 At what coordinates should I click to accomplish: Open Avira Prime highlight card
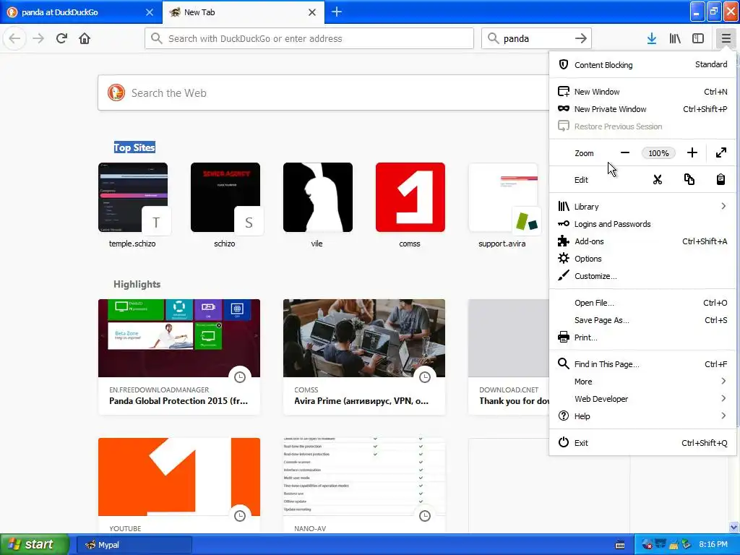click(364, 357)
